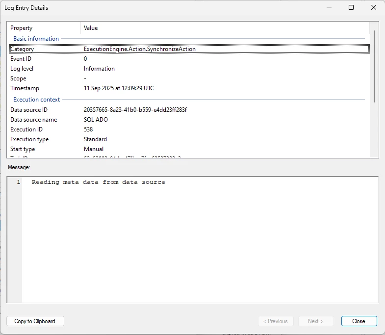Click the data source GUID value
Viewport: 385px width, 335px height.
point(135,110)
